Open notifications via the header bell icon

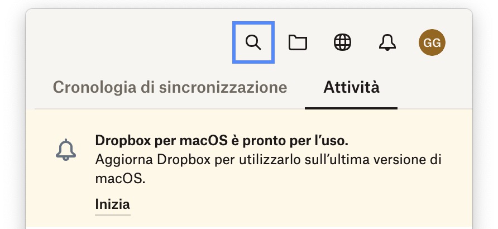[386, 42]
